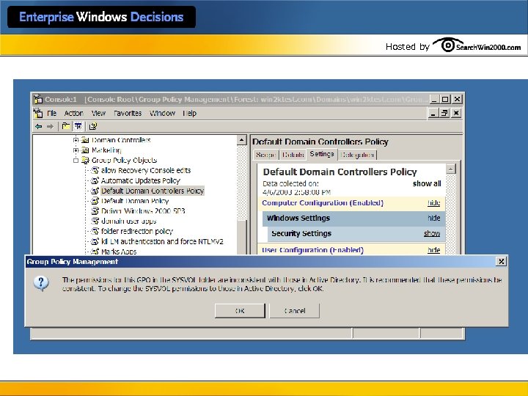
Task: Hide the Windows Settings section
Action: [433, 218]
